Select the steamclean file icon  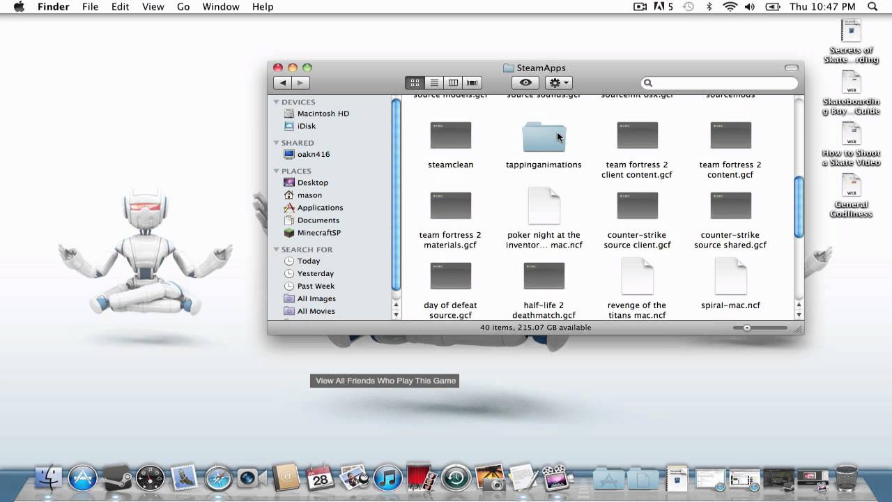(x=451, y=135)
